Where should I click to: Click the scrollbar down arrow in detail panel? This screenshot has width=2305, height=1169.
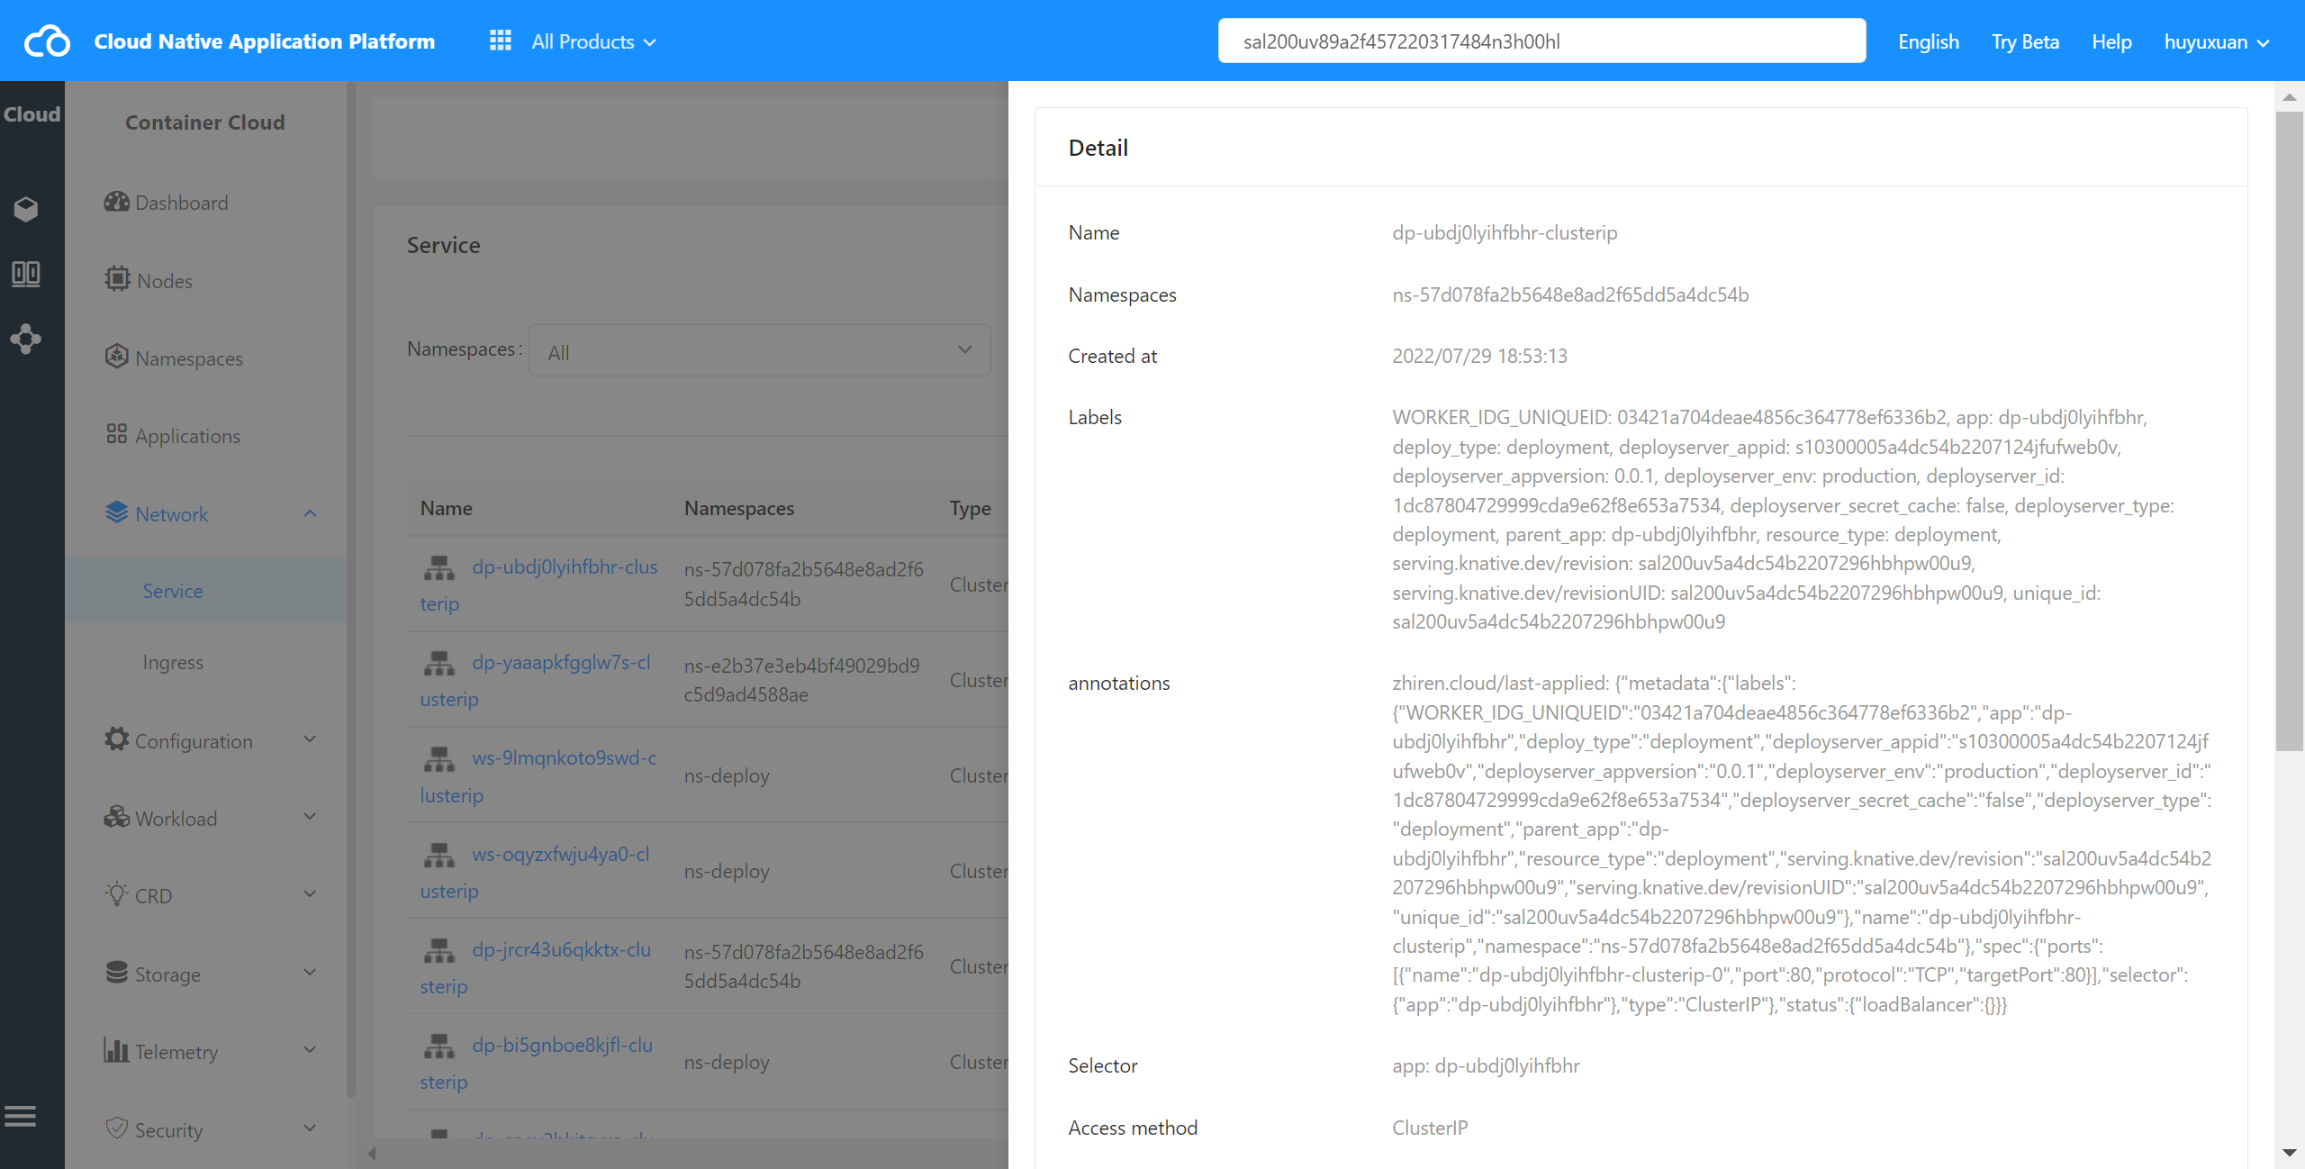pyautogui.click(x=2289, y=1152)
